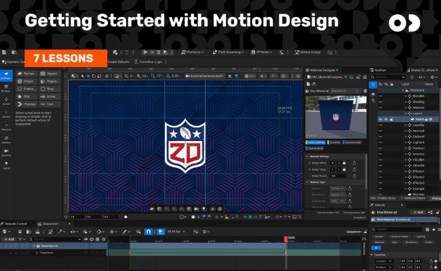Select the Cloners tool category
Screen dimensions: 441x271
pyautogui.click(x=6, y=114)
